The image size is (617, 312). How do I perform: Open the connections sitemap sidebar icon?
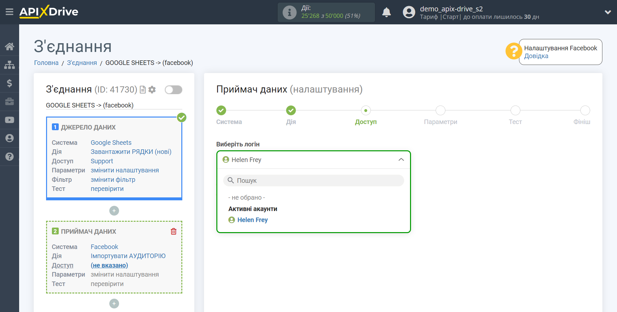(x=9, y=65)
